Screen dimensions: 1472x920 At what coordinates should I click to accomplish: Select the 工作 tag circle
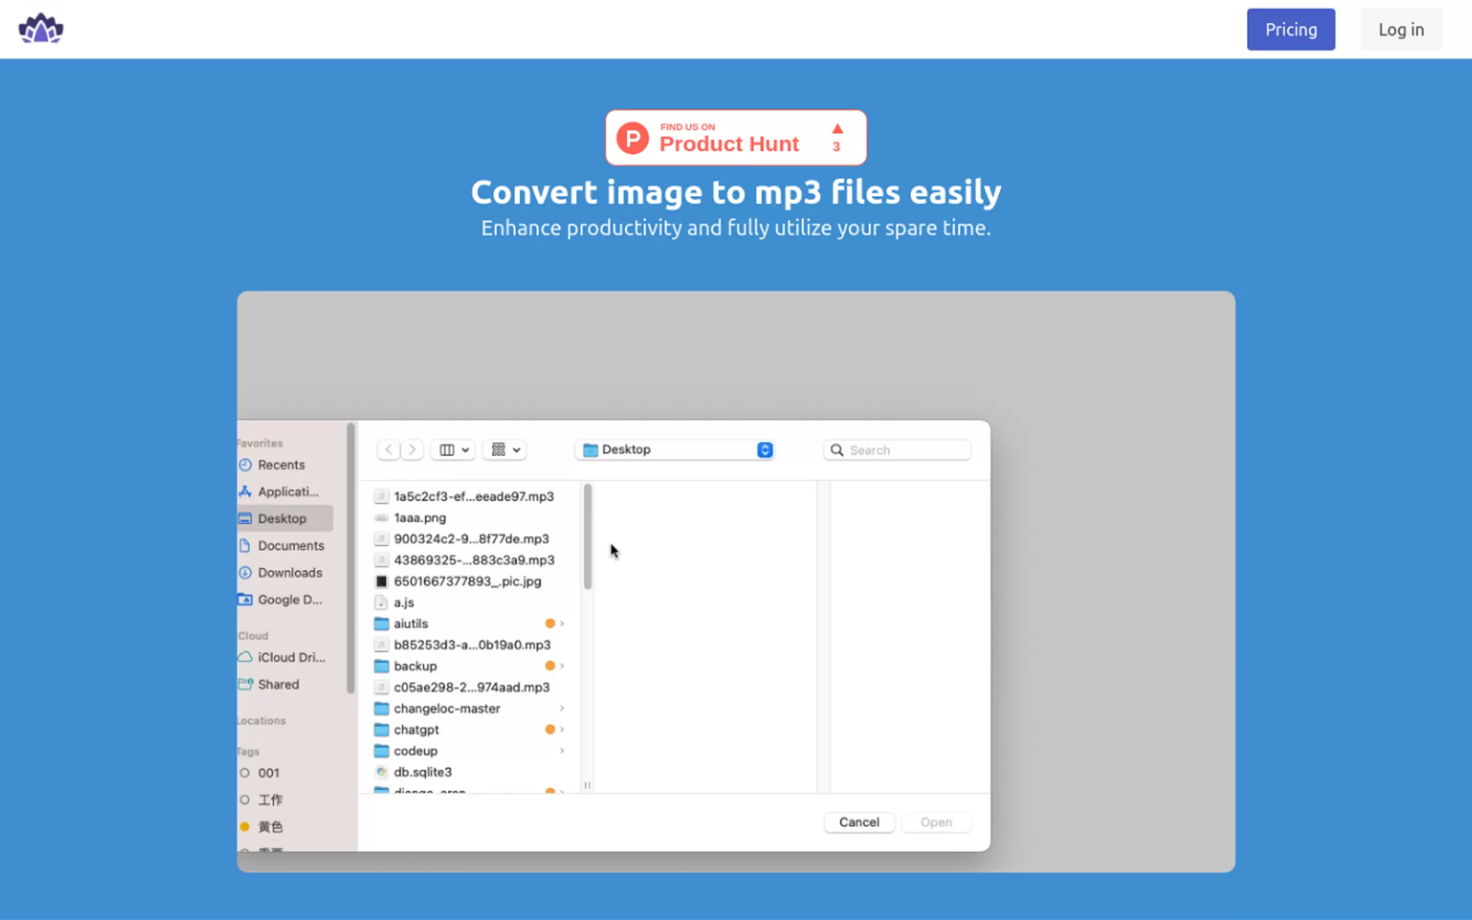tap(245, 799)
